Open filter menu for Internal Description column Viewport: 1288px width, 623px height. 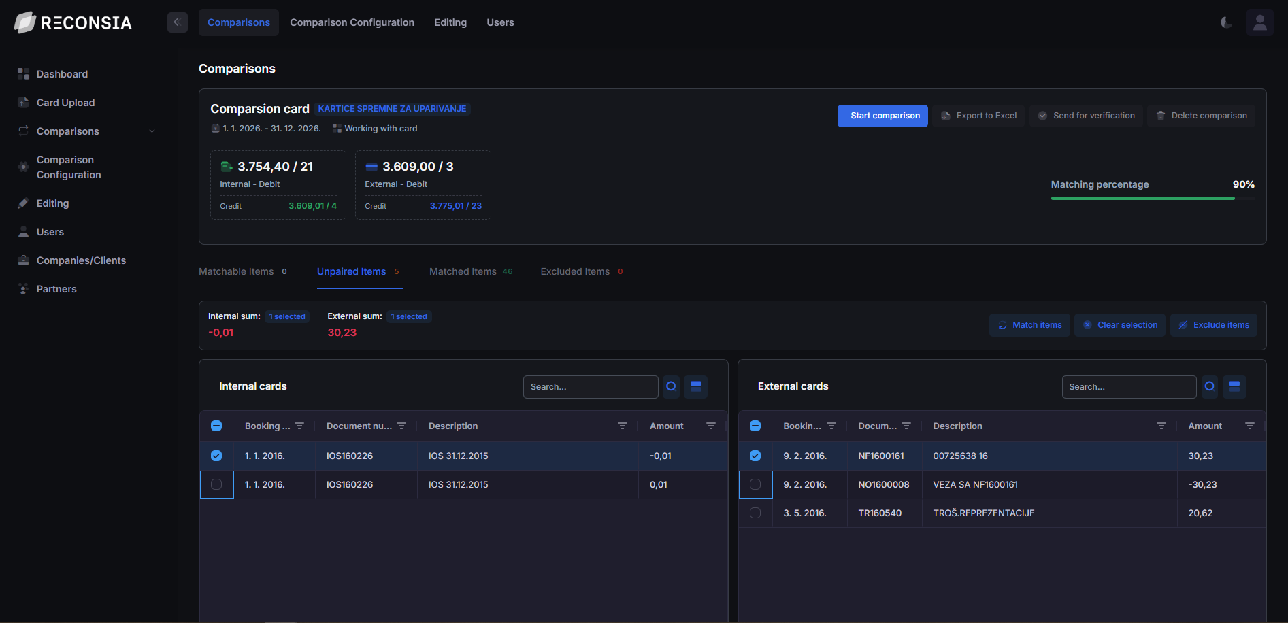click(x=622, y=426)
